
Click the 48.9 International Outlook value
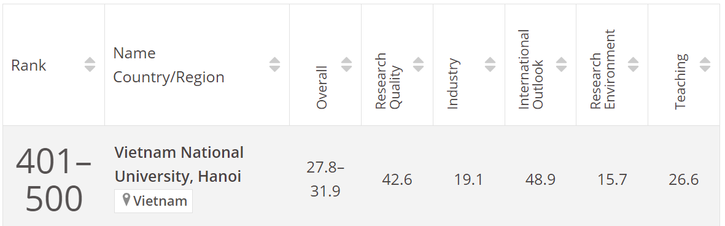(x=540, y=179)
